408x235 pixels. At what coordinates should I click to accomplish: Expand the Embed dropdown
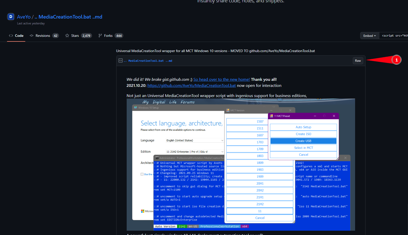pos(370,36)
